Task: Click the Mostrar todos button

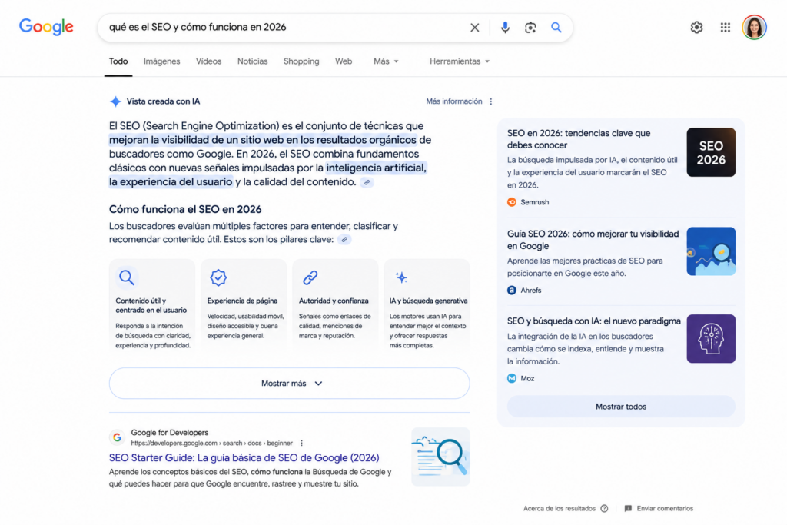Action: (621, 407)
